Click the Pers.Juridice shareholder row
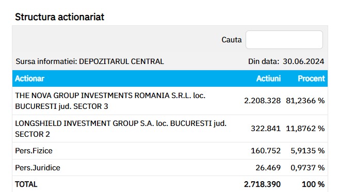The image size is (339, 192). (170, 168)
